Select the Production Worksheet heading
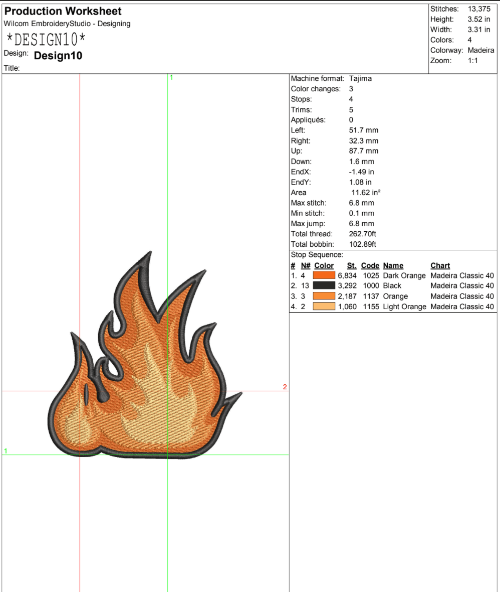Image resolution: width=500 pixels, height=592 pixels. (x=63, y=11)
